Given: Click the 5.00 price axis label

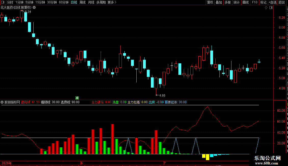Looking at the screenshot, I should 282,78.
